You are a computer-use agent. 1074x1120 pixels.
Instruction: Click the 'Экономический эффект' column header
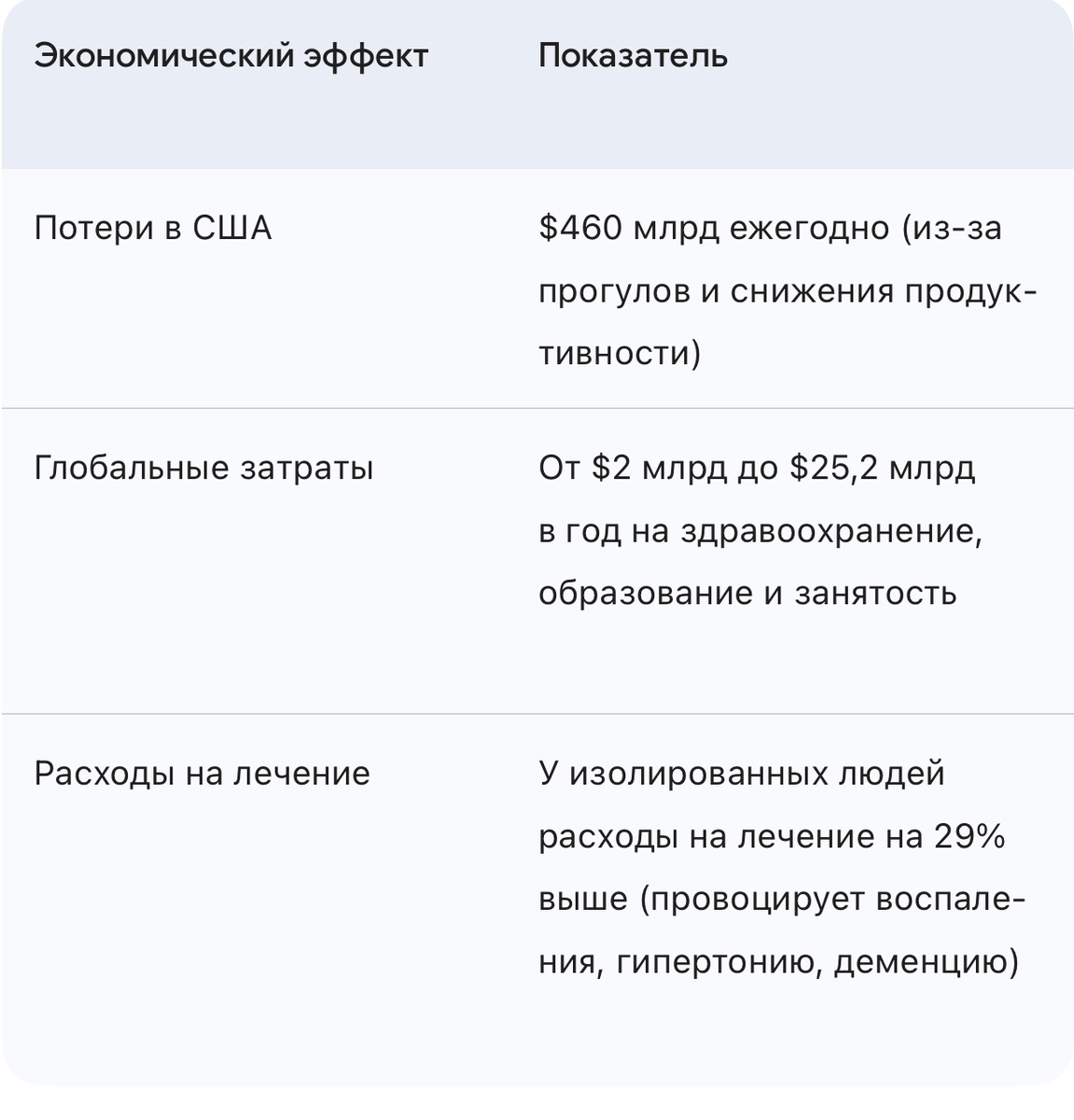click(x=230, y=56)
